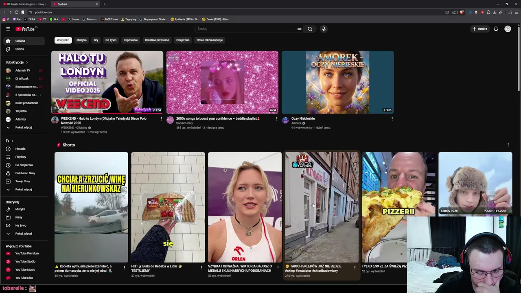521x293 pixels.
Task: Open Brave shields lion icon
Action: (462, 12)
